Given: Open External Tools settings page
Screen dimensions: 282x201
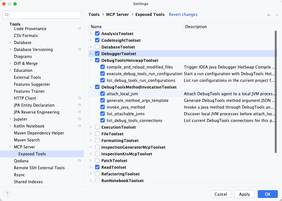Looking at the screenshot, I should [x=27, y=77].
